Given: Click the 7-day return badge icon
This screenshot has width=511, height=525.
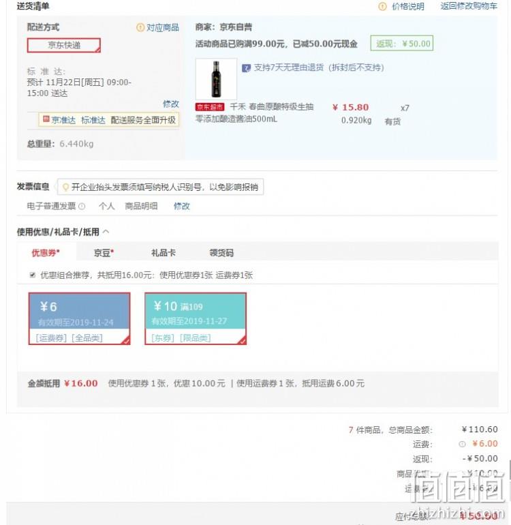Looking at the screenshot, I should pyautogui.click(x=246, y=68).
